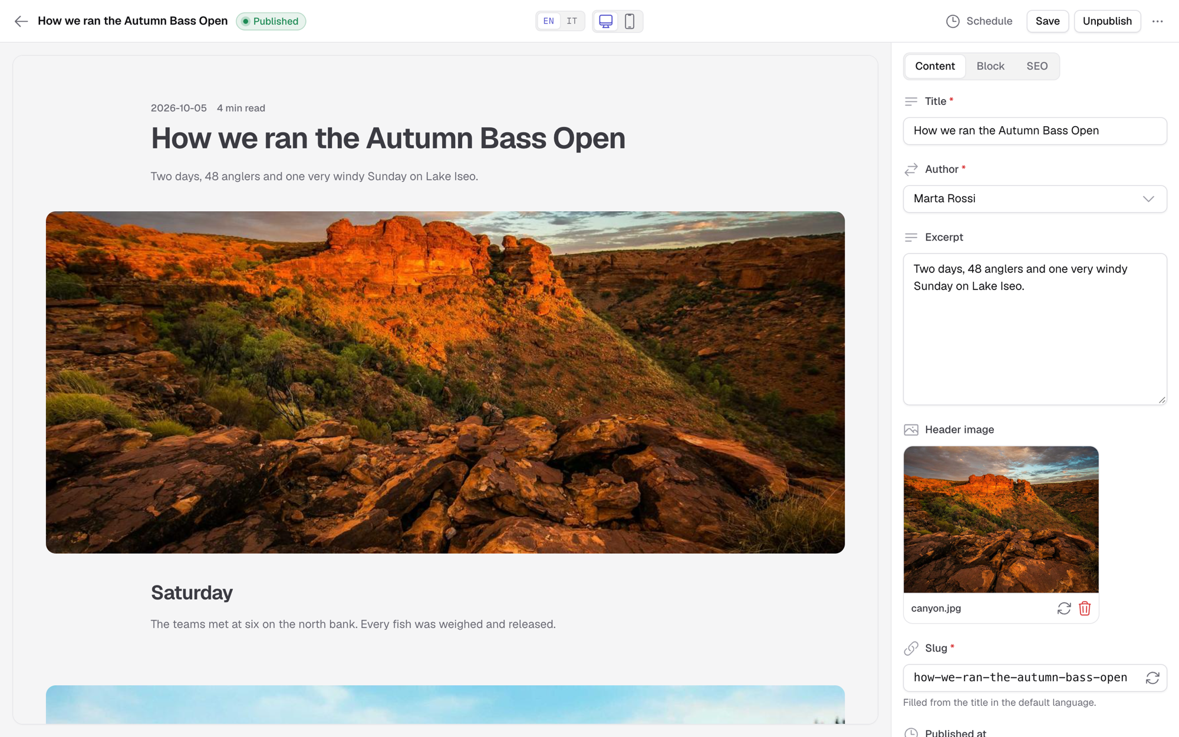Delete the canyon.jpg header image
Screen dimensions: 1179x737
point(1085,608)
